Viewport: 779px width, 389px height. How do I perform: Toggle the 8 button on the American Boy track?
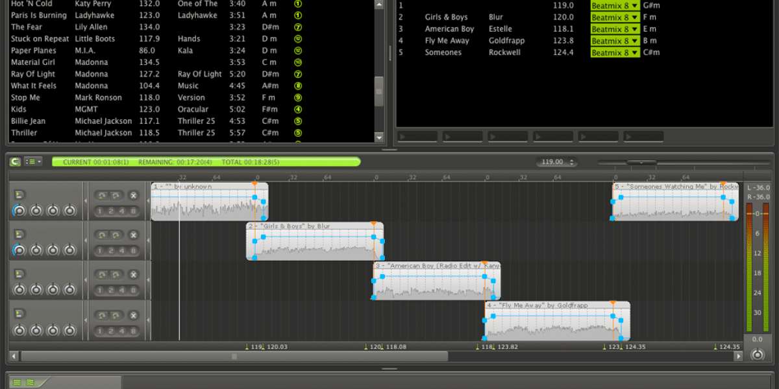[x=133, y=290]
